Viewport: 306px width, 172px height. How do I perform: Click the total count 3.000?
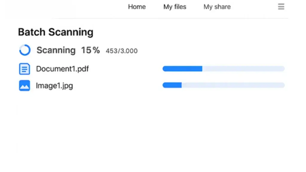coord(129,51)
